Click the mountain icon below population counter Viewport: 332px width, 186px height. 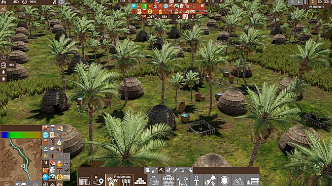pos(4,9)
